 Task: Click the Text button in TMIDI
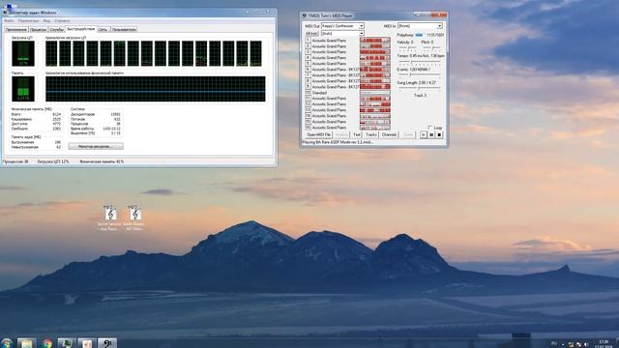click(357, 135)
